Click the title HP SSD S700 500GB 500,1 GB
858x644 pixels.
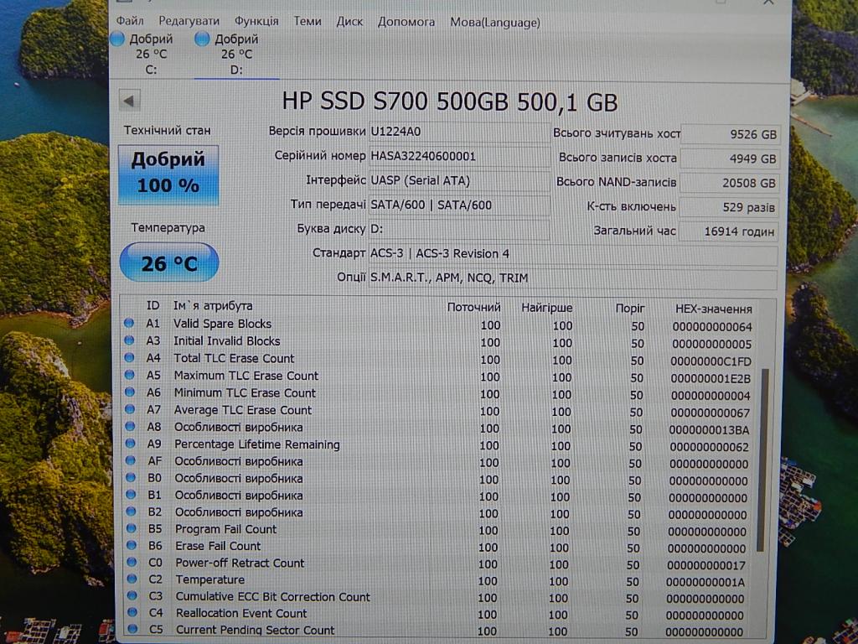pyautogui.click(x=450, y=101)
